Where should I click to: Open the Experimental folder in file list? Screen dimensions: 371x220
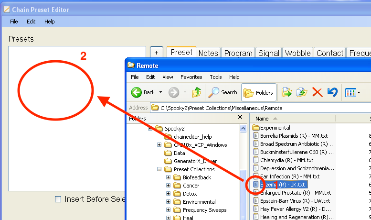point(275,128)
